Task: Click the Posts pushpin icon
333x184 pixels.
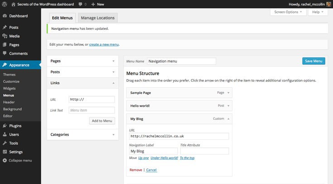Action: (5, 27)
